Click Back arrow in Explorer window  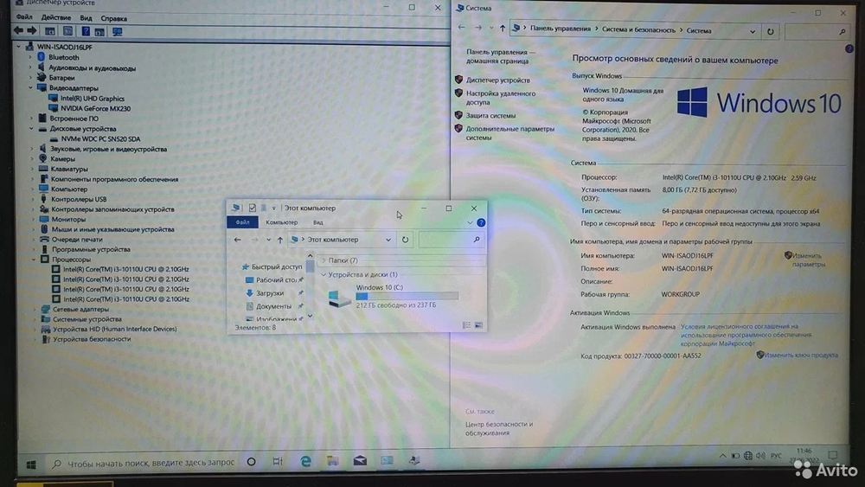coord(237,240)
